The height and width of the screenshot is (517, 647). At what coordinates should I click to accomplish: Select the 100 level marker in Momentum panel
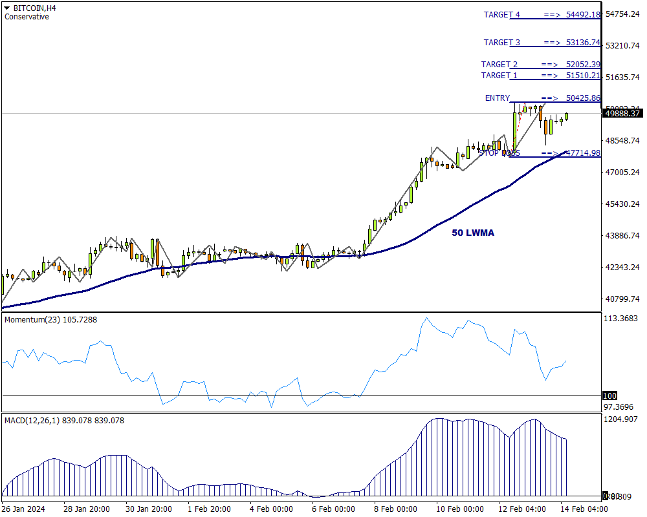tap(609, 396)
